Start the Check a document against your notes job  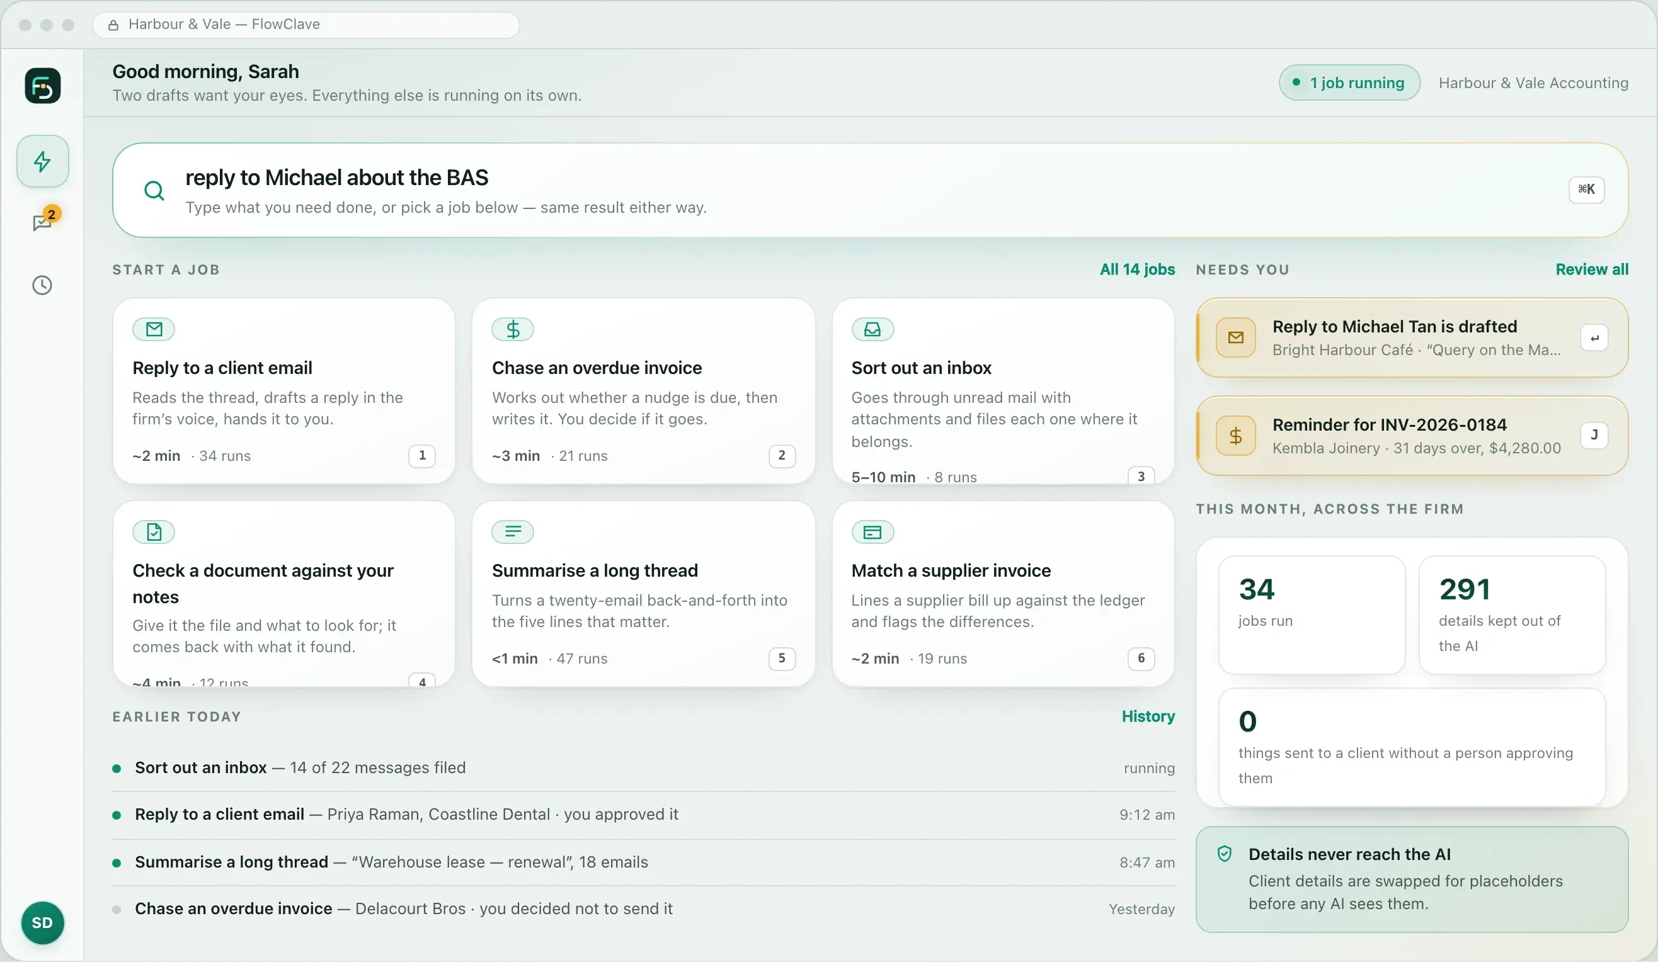(x=284, y=594)
